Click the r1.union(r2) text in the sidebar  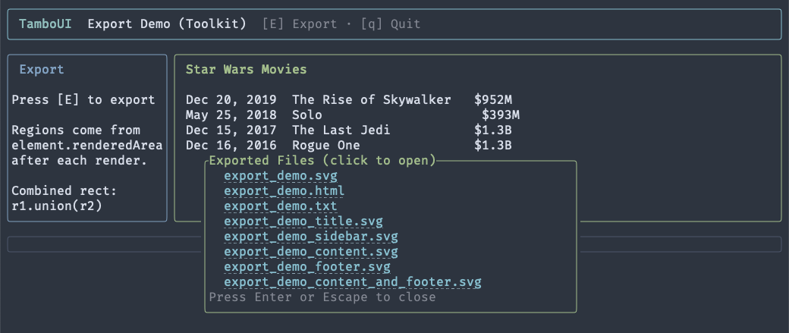57,206
